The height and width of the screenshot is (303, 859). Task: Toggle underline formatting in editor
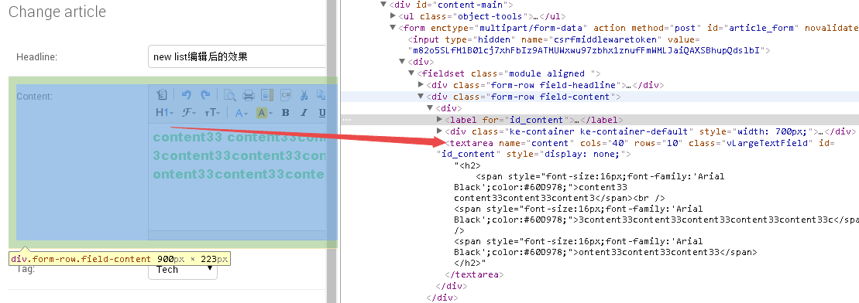322,113
